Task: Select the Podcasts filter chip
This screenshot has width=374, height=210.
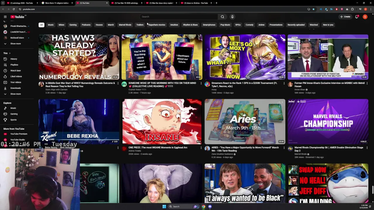Action: [x=86, y=25]
